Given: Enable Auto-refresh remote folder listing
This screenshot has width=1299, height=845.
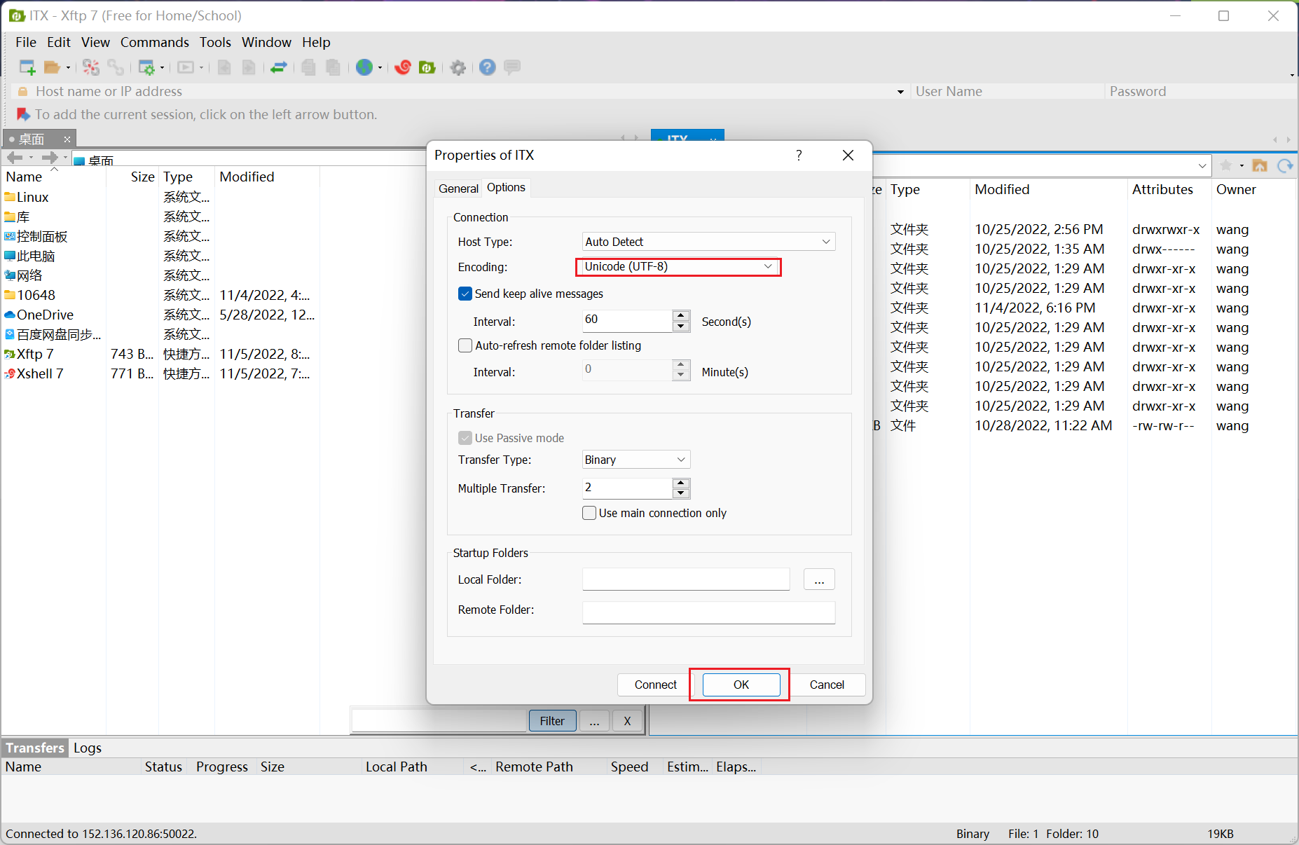Looking at the screenshot, I should pyautogui.click(x=465, y=345).
